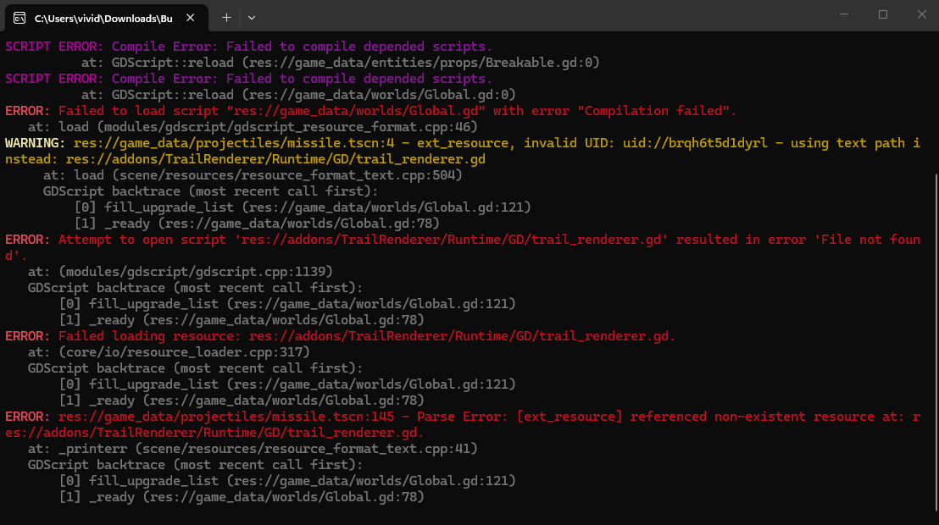Click 'core/io/resource_loader.cpp:317' line
This screenshot has height=525, width=939.
169,352
